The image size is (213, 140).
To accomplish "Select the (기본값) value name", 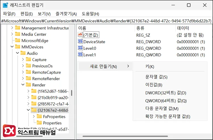I will (x=91, y=35).
